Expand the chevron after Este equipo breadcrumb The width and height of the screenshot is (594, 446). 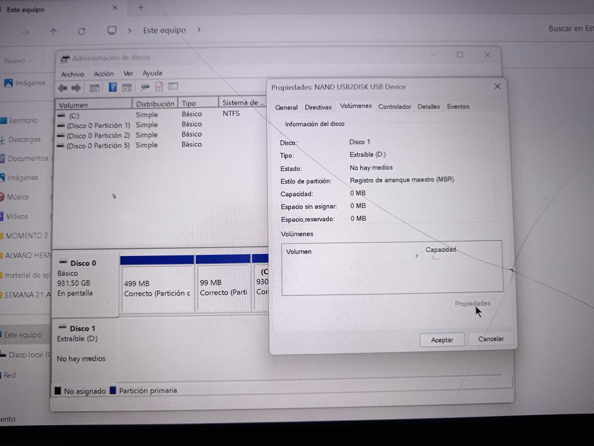coord(198,30)
